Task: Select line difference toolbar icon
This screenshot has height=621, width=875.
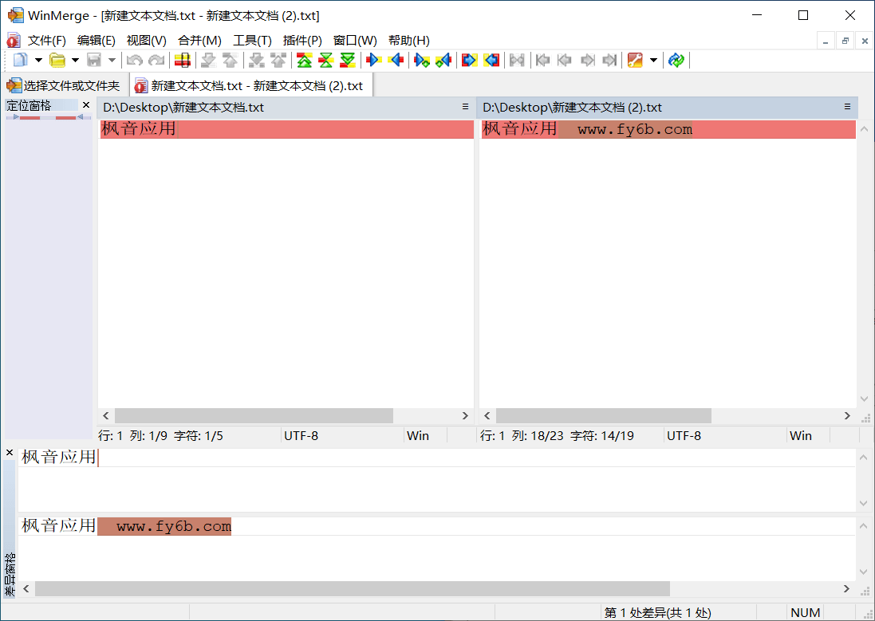Action: pyautogui.click(x=183, y=60)
